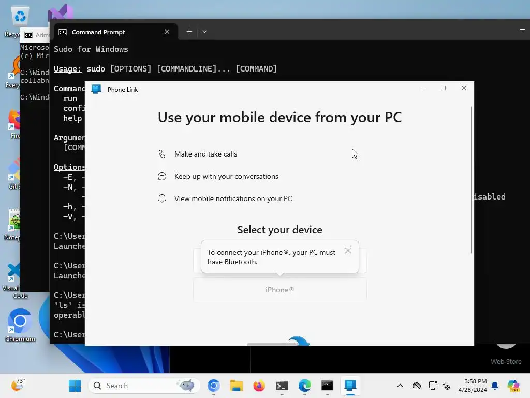Image resolution: width=530 pixels, height=398 pixels.
Task: Open the Terminal app from the taskbar
Action: (x=282, y=386)
